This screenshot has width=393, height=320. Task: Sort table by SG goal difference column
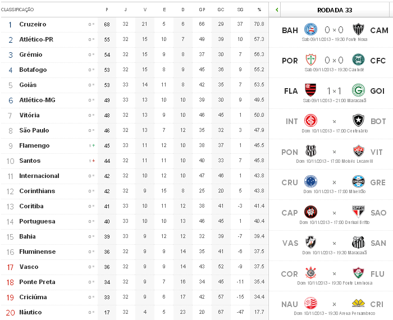(240, 10)
